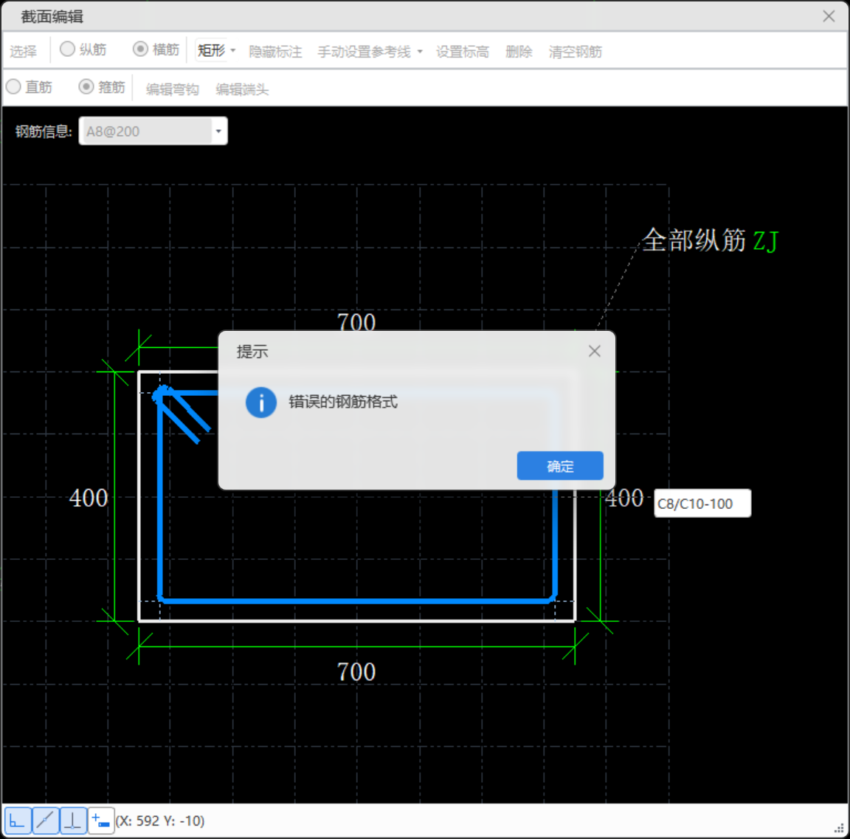Open the 钢筋信息 combo box arrow
This screenshot has width=850, height=839.
tap(218, 131)
